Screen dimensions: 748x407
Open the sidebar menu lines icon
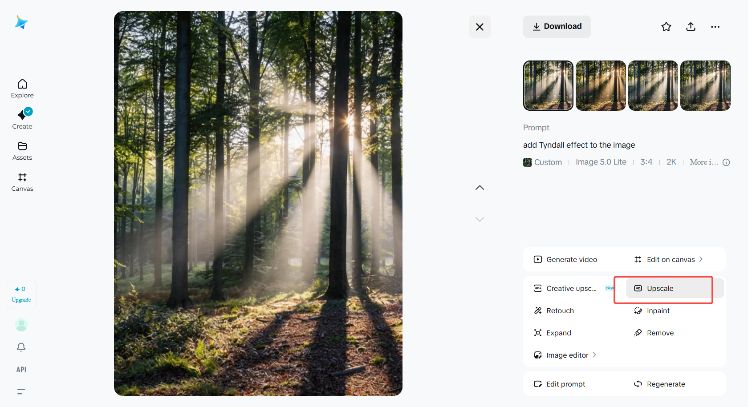point(21,392)
